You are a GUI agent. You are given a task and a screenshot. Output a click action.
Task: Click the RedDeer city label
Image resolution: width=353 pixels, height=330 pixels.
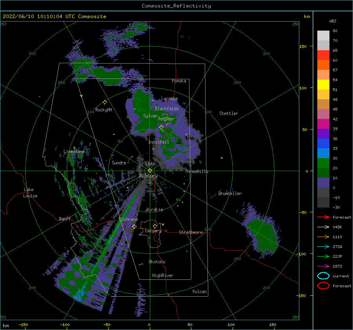pyautogui.click(x=166, y=119)
